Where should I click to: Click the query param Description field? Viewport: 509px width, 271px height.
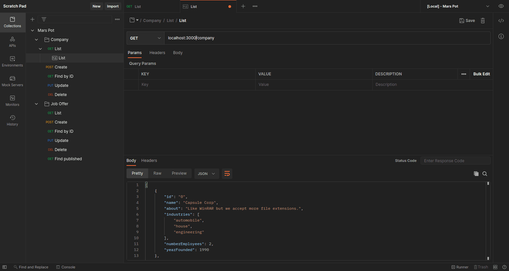433,85
